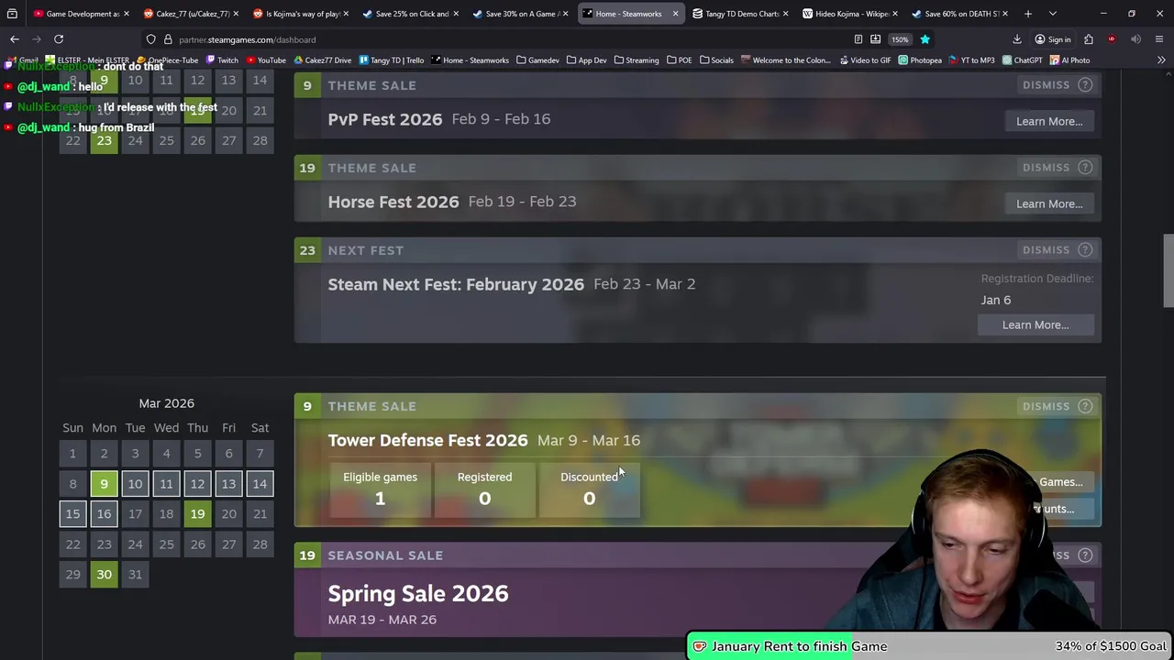
Task: Switch to Hideo Kojima Wikipedia tab
Action: 851,14
